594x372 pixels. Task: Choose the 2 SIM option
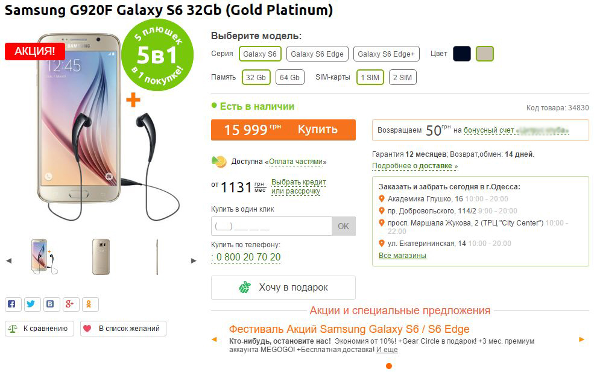pos(402,78)
